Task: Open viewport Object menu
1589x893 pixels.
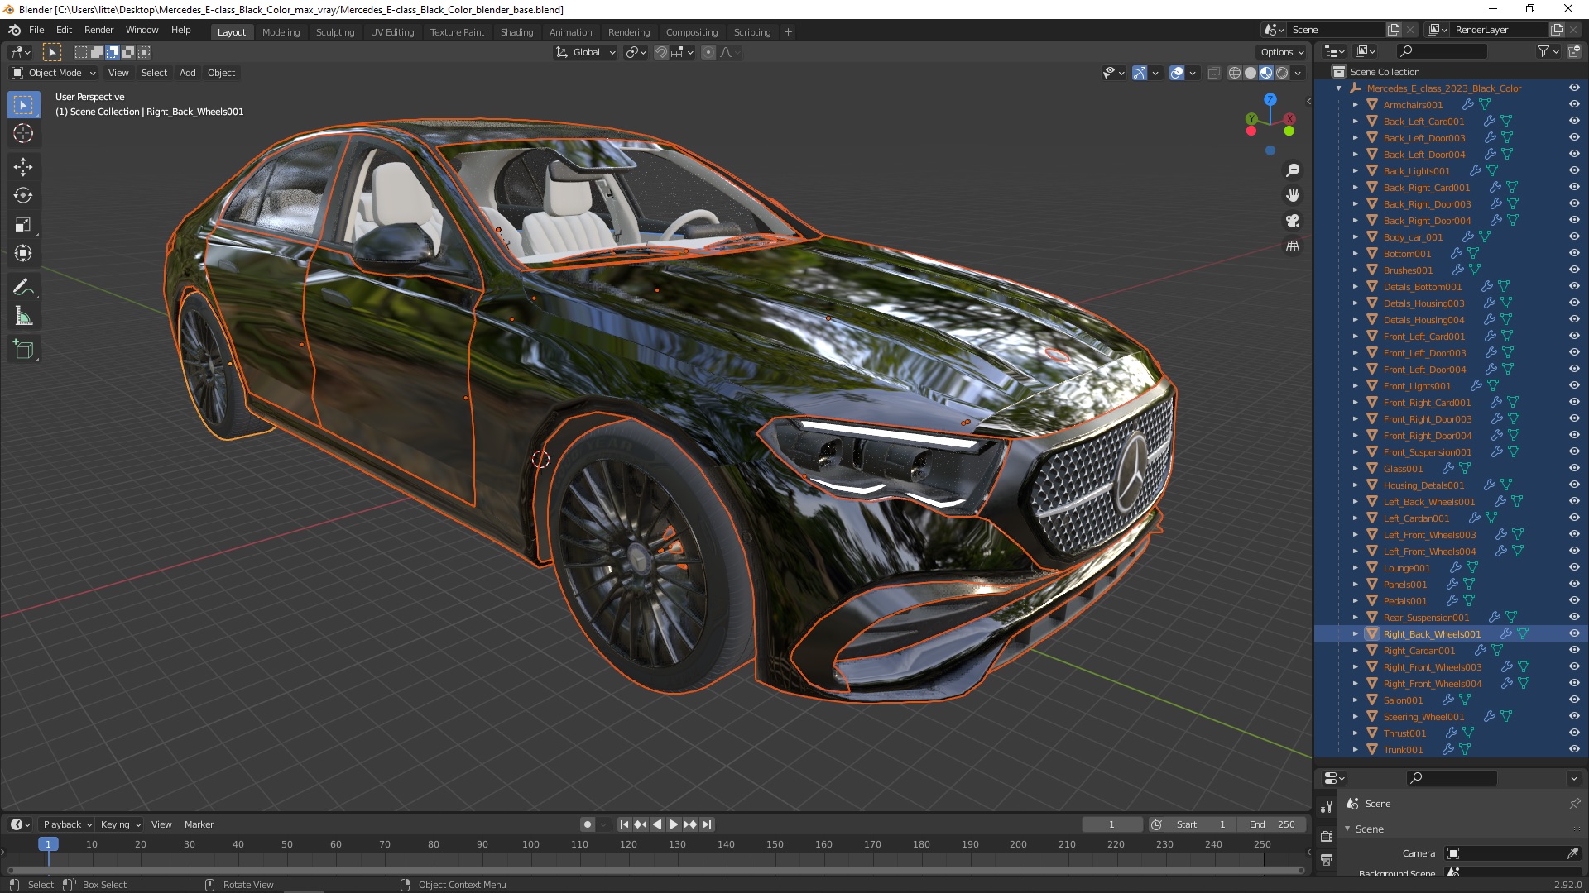Action: point(221,73)
